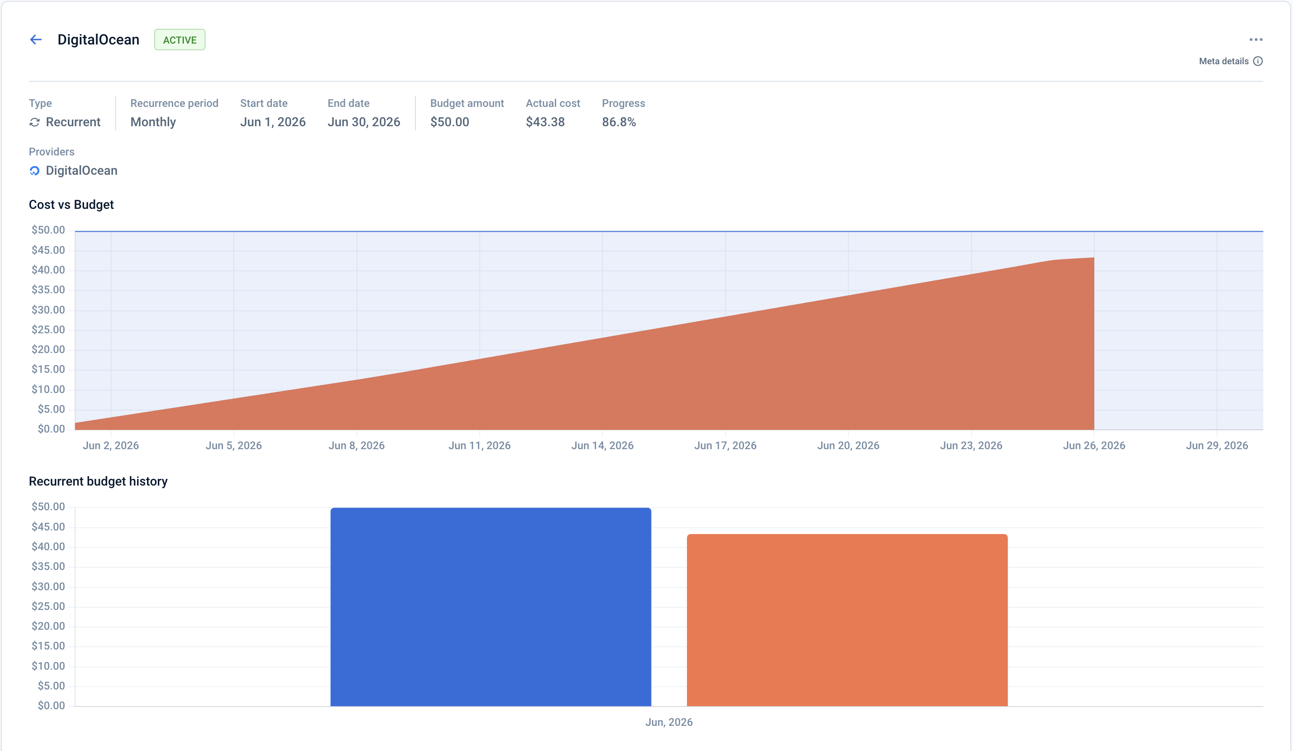Select the DigitalOcean provider name

pyautogui.click(x=81, y=171)
